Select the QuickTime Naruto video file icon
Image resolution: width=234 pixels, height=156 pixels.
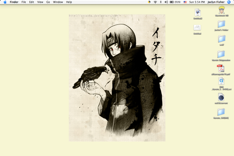coord(221,82)
